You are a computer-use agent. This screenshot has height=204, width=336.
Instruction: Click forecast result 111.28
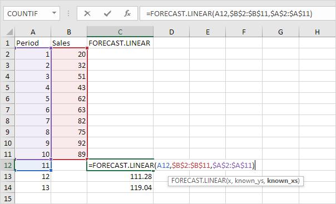pos(120,176)
